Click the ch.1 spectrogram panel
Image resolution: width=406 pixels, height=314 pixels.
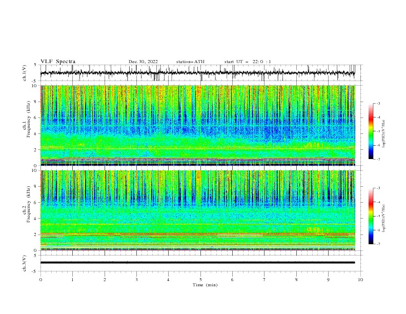tap(197, 125)
